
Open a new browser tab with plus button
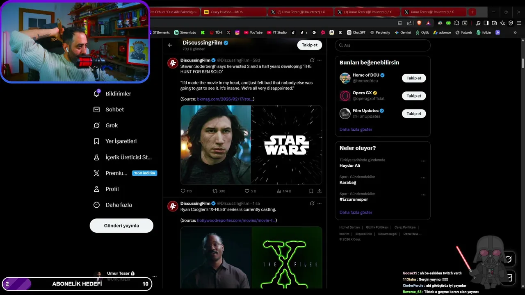[x=472, y=12]
